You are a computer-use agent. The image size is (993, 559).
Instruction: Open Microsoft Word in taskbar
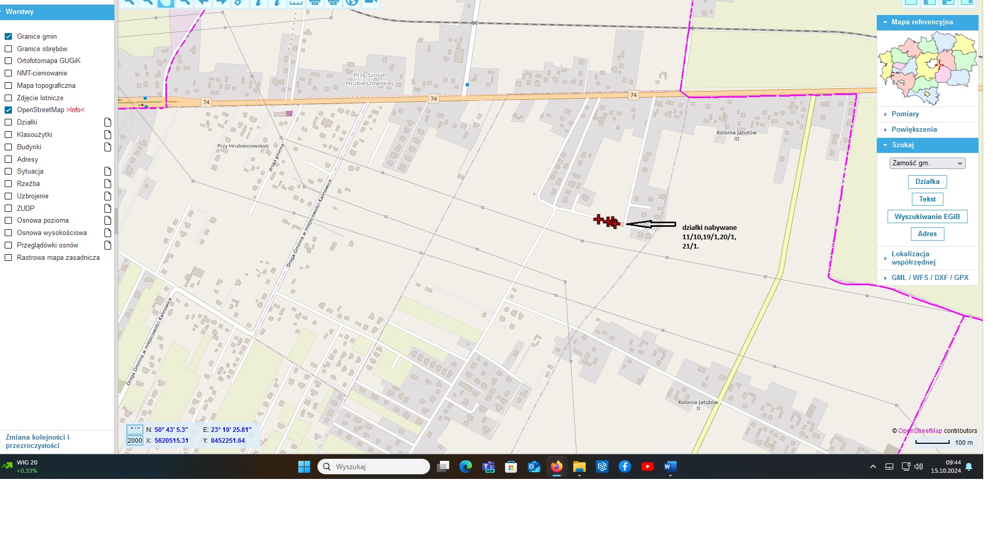pos(670,467)
